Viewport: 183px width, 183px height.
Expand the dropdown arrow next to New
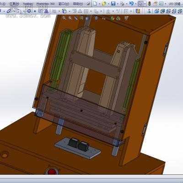(99, 4)
